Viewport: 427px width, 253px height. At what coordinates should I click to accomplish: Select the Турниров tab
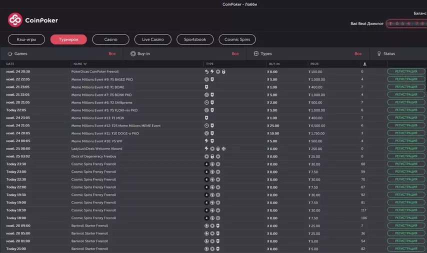click(68, 39)
